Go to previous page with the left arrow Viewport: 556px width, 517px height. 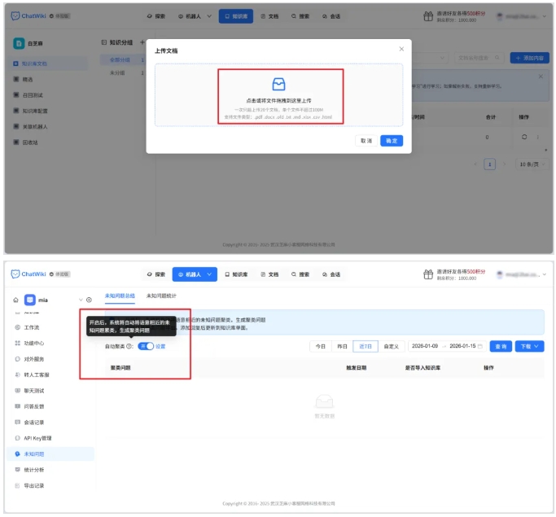tap(475, 164)
